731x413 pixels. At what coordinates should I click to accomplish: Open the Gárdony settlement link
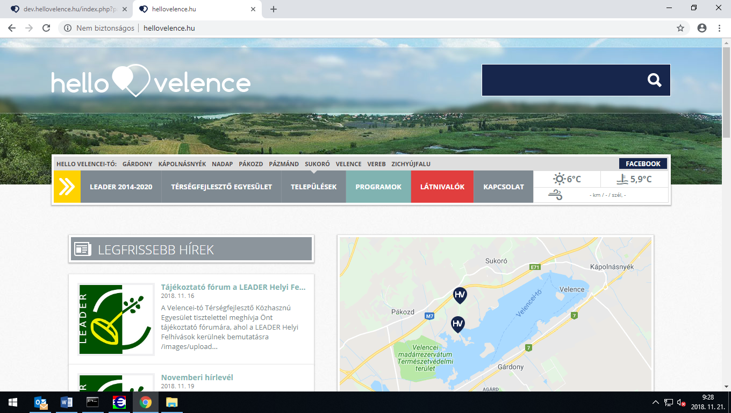[138, 164]
